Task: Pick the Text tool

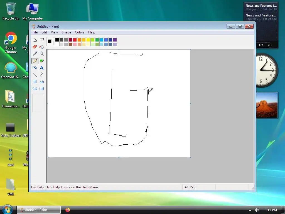Action: [x=42, y=68]
